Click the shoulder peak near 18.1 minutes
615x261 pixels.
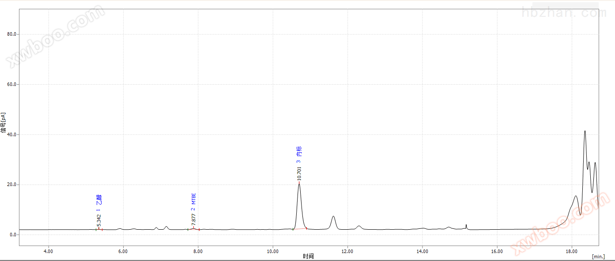click(x=576, y=196)
